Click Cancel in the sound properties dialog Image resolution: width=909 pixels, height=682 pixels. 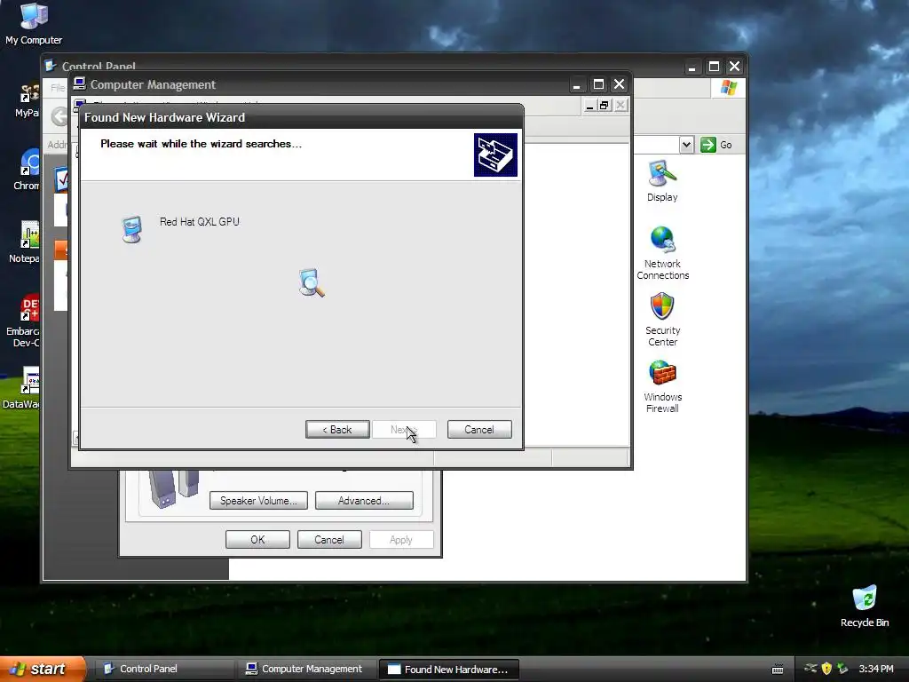click(329, 539)
